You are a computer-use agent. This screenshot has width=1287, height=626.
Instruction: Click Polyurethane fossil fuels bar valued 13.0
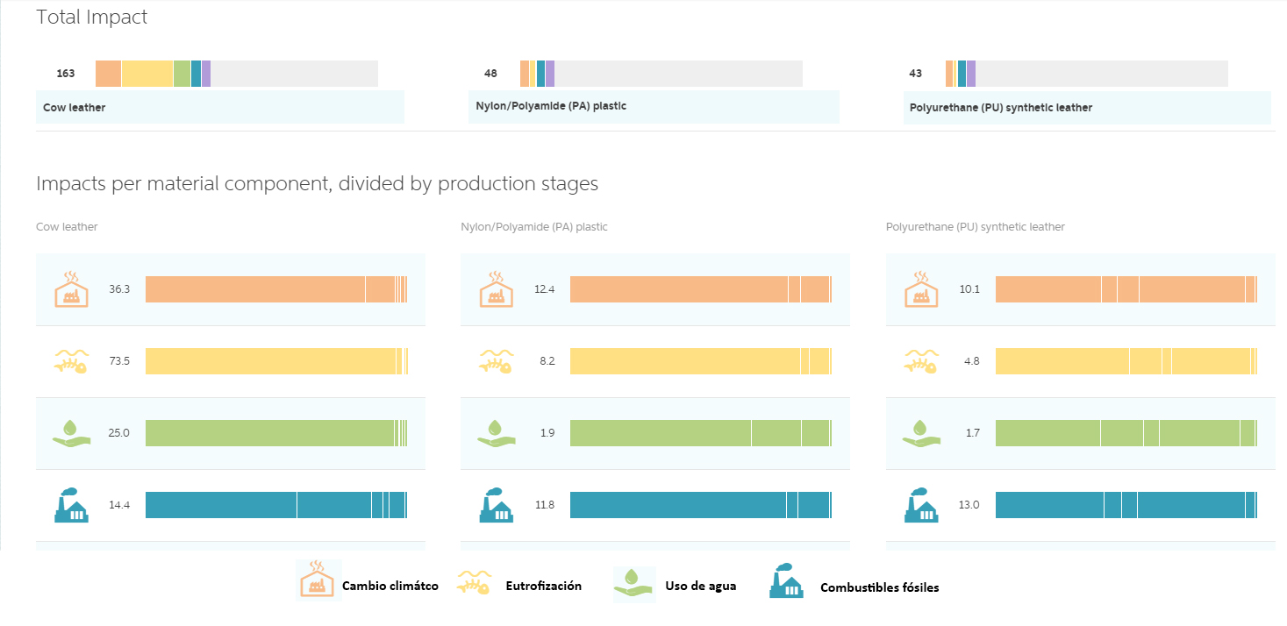tap(1048, 505)
